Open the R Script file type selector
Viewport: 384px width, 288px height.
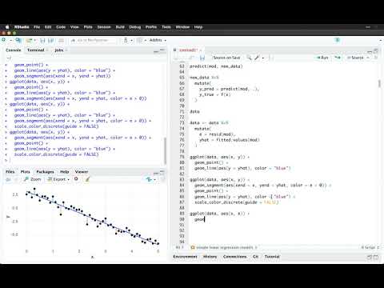370,247
